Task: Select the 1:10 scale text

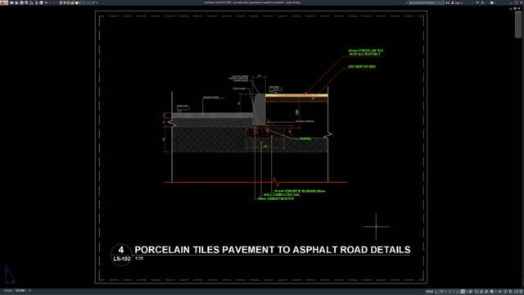Action: tap(139, 258)
